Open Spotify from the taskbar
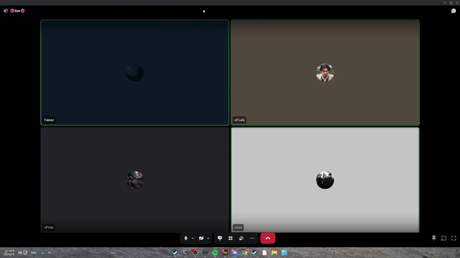 click(215, 253)
